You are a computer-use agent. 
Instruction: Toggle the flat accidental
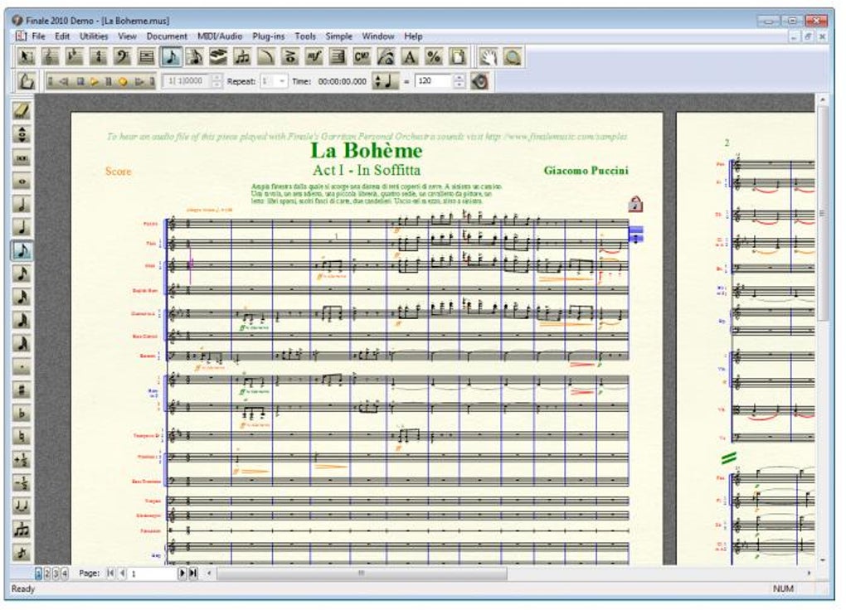22,413
